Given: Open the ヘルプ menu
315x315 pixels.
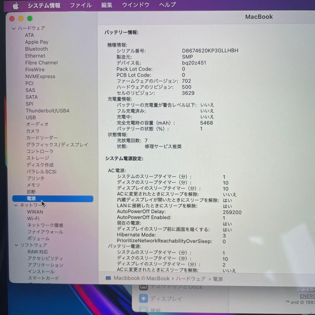Looking at the screenshot, I should (167, 5).
